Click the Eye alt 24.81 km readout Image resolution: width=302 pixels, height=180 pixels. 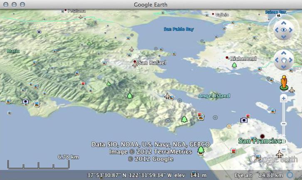[x=259, y=175]
